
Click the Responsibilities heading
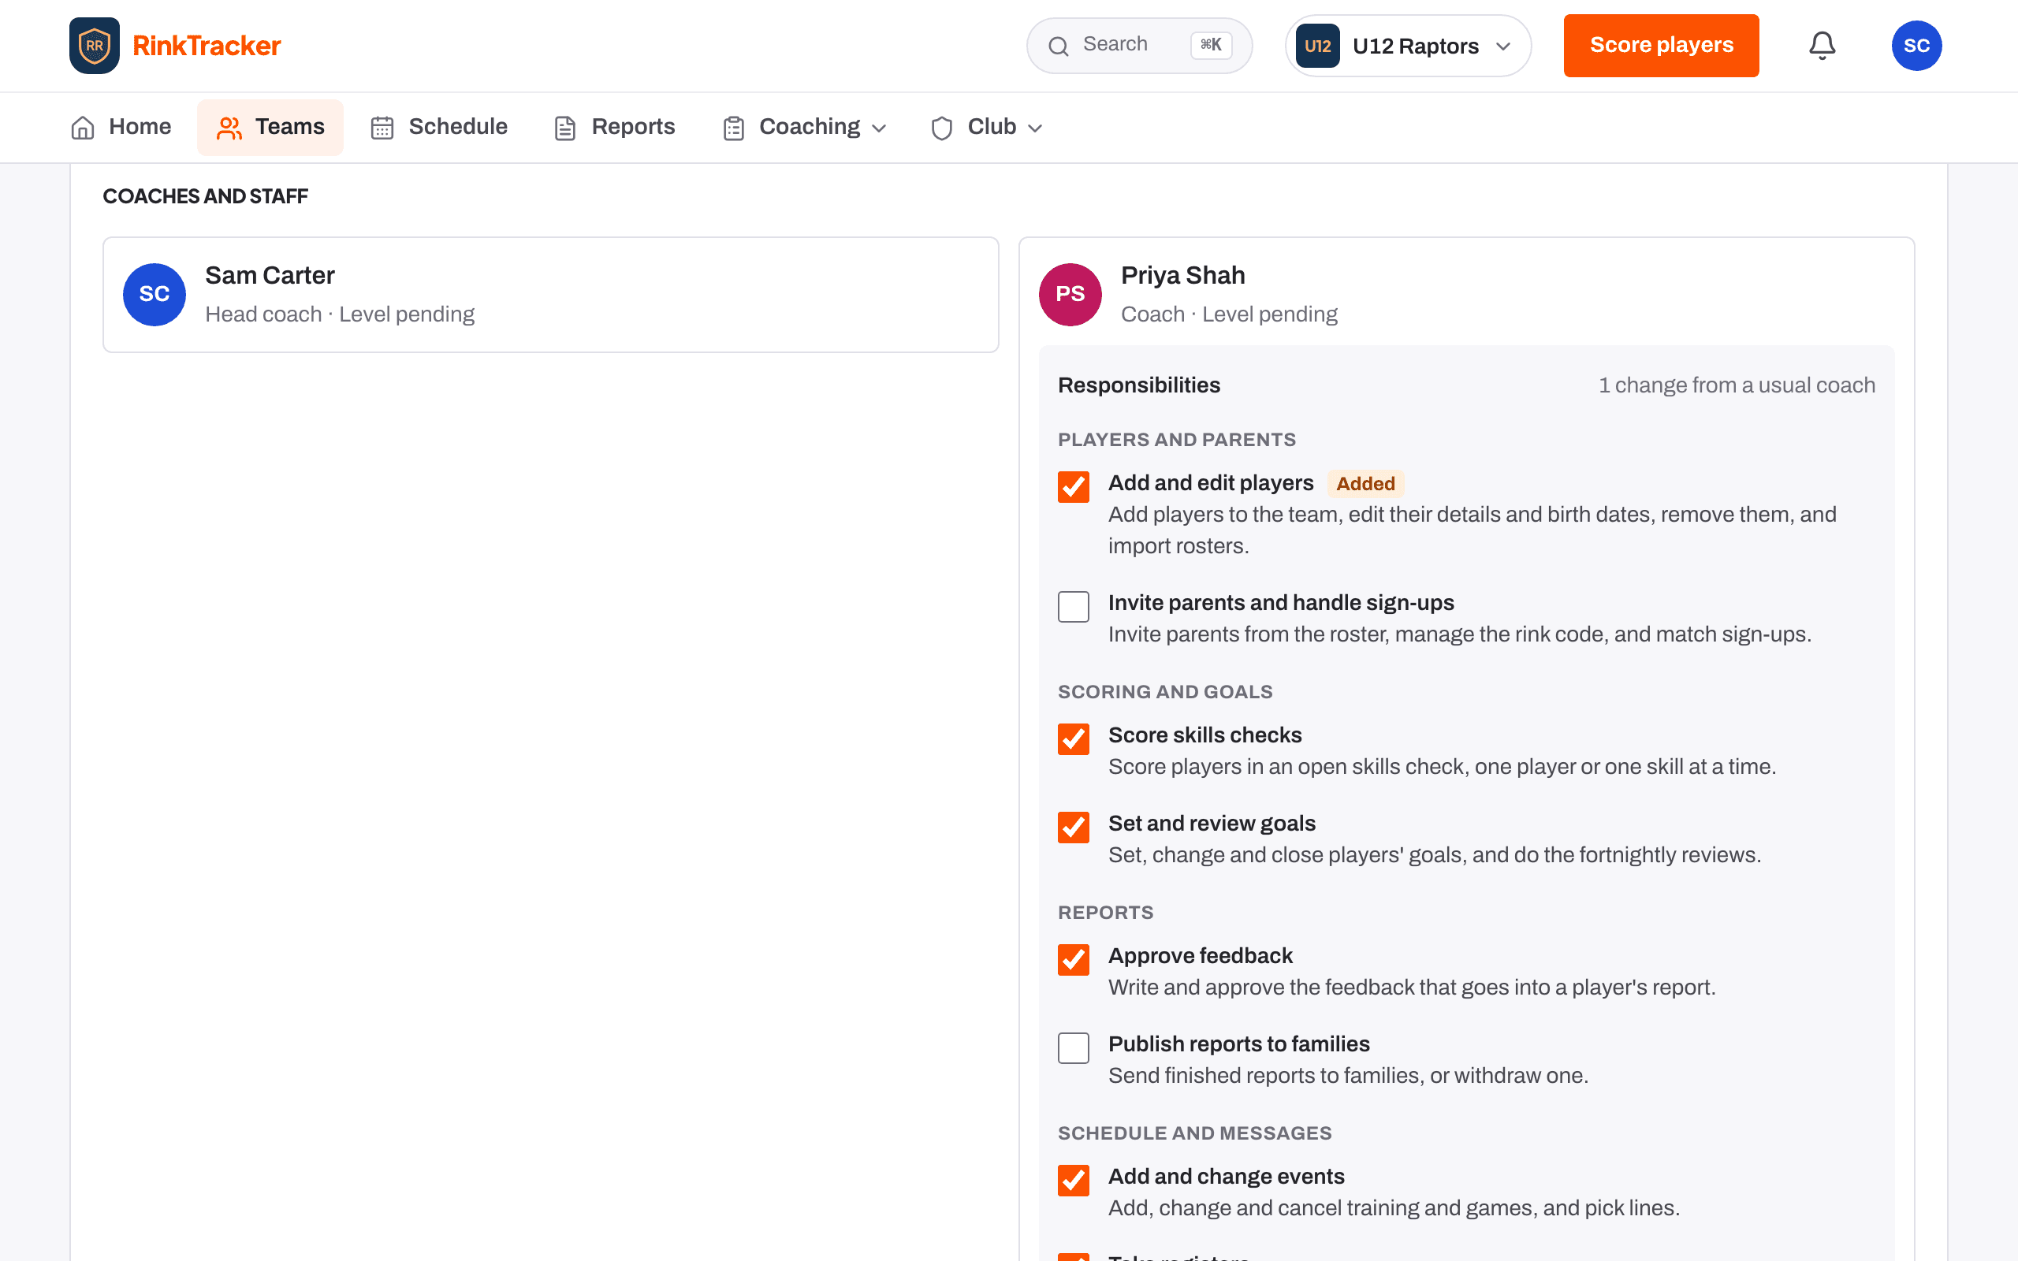click(x=1139, y=385)
